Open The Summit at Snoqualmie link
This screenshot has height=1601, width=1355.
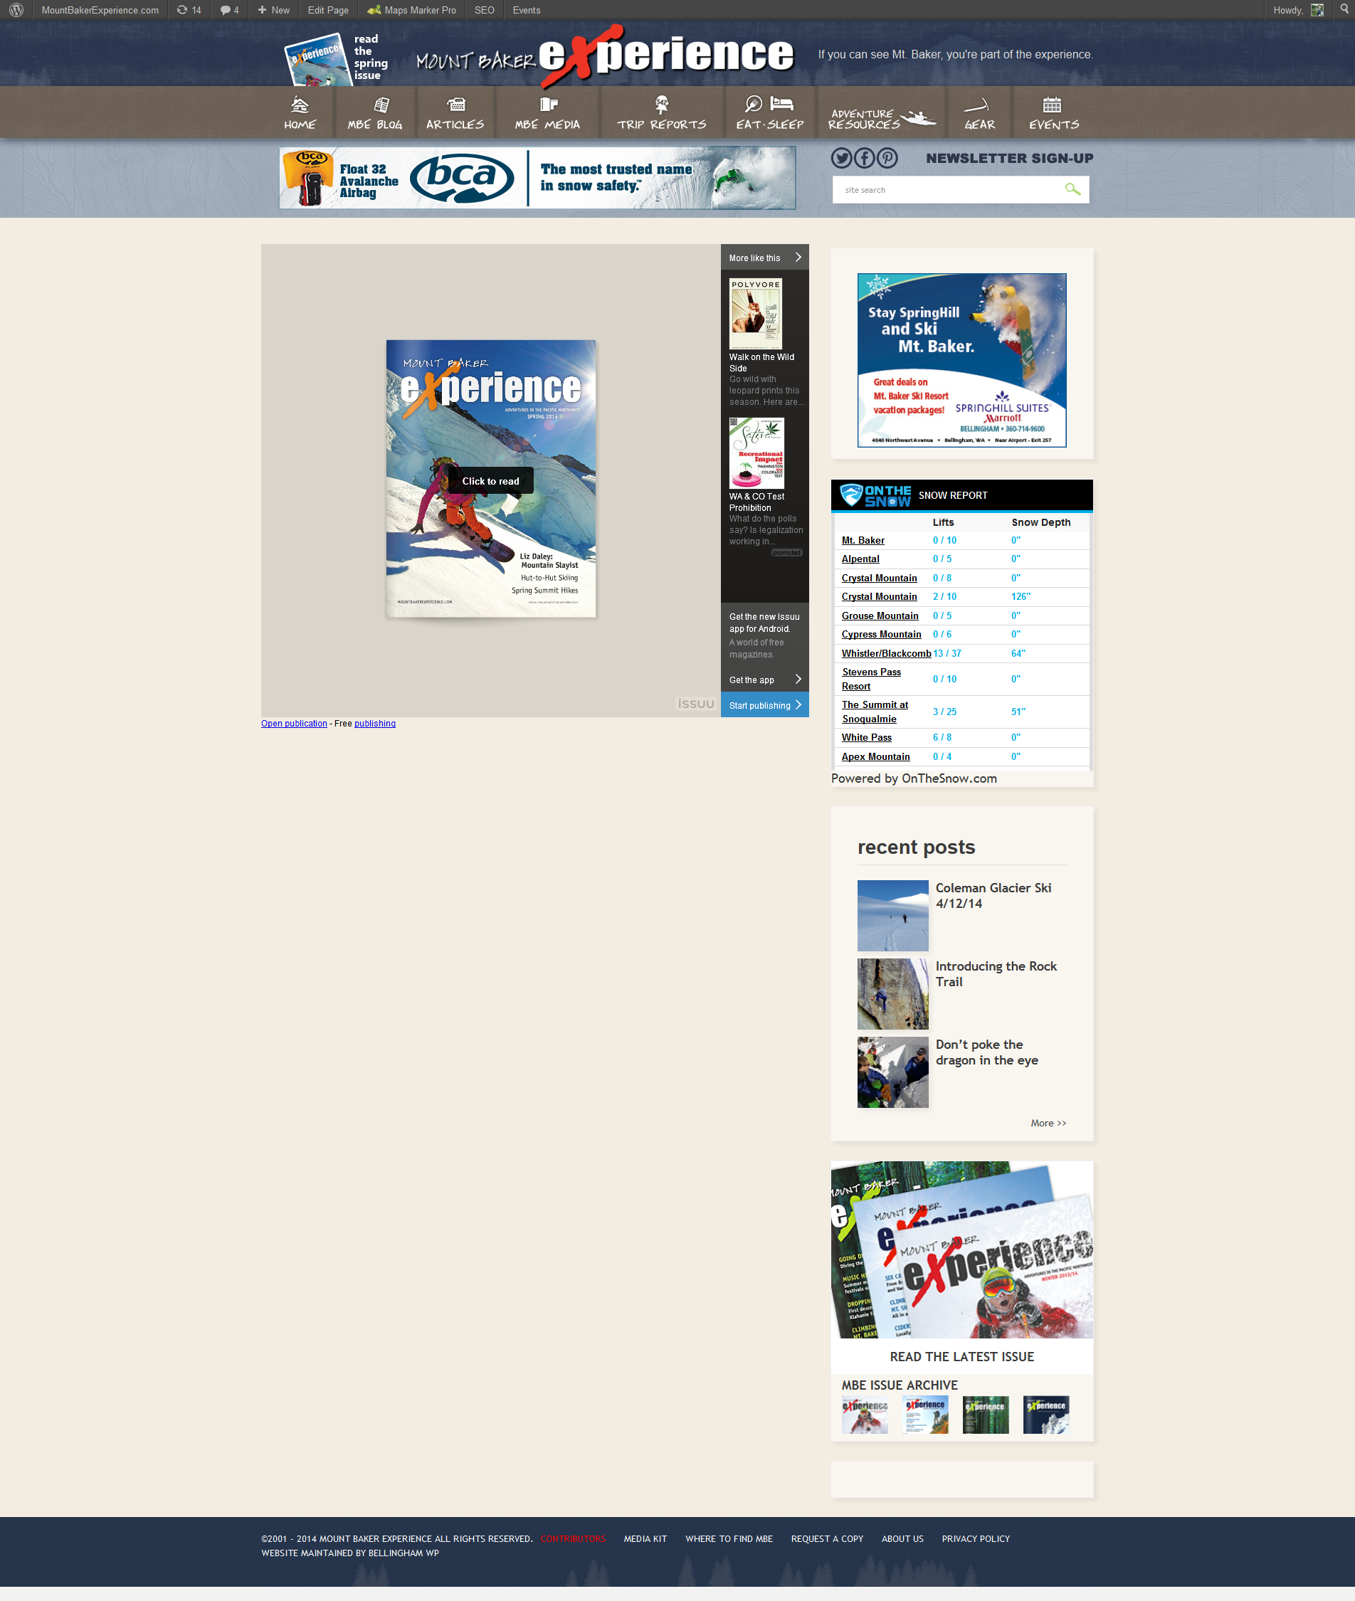point(874,711)
